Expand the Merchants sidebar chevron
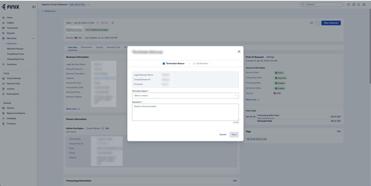 tap(33, 39)
